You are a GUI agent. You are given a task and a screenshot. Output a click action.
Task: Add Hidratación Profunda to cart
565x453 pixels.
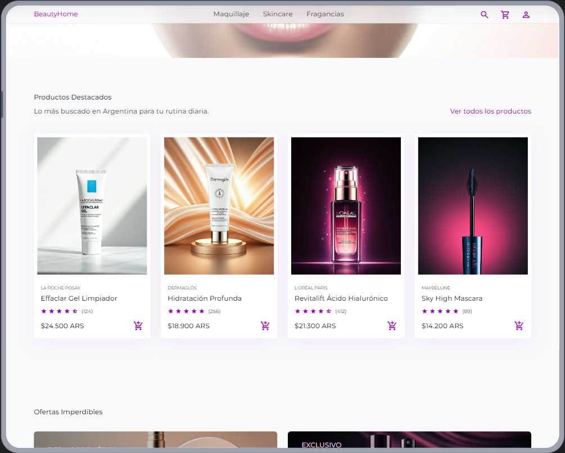(x=265, y=325)
